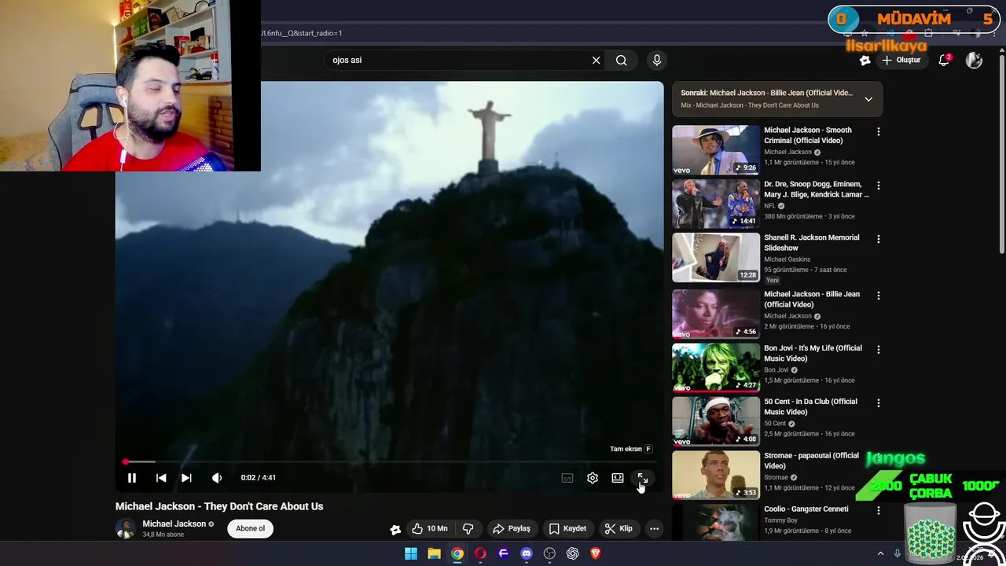Open options for Shanell R. Jackson Slideshow
This screenshot has width=1006, height=566.
879,239
